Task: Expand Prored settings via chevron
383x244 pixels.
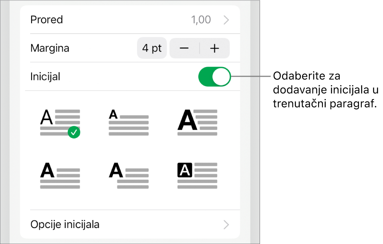Action: [226, 20]
